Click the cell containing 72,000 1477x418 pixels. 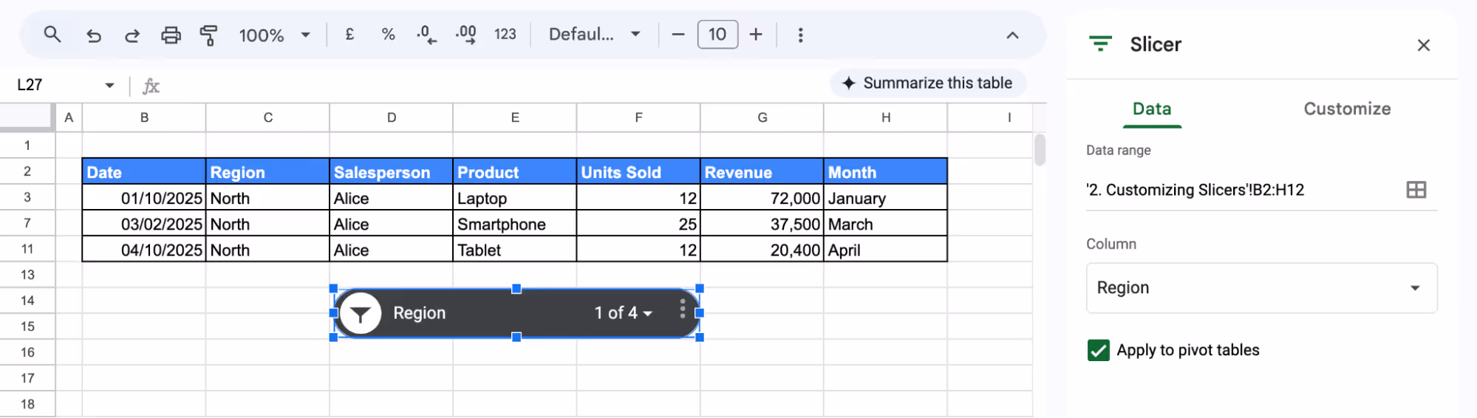coord(762,198)
